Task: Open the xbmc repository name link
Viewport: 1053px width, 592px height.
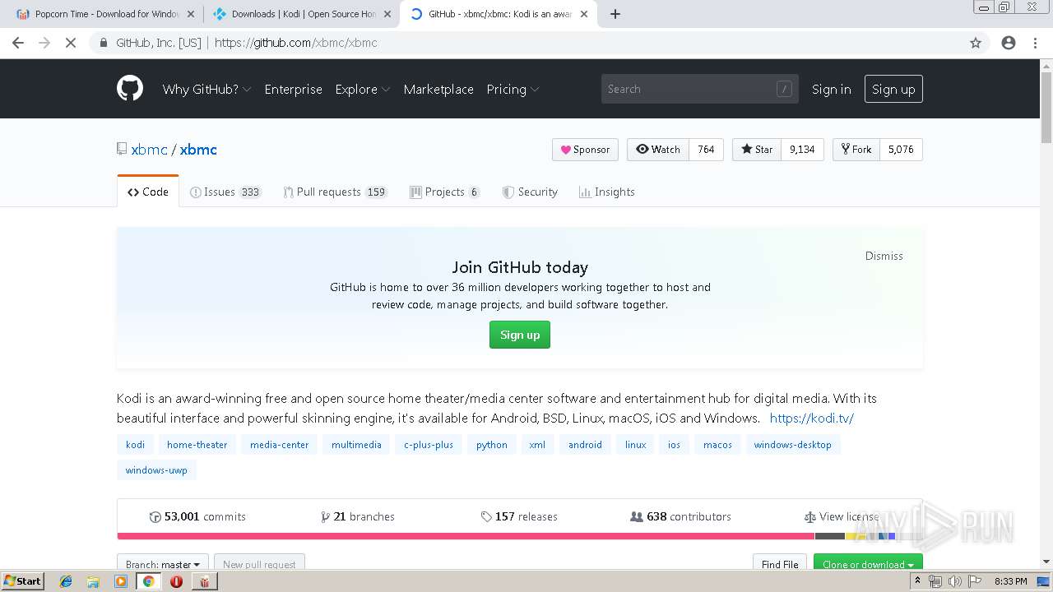Action: click(198, 149)
